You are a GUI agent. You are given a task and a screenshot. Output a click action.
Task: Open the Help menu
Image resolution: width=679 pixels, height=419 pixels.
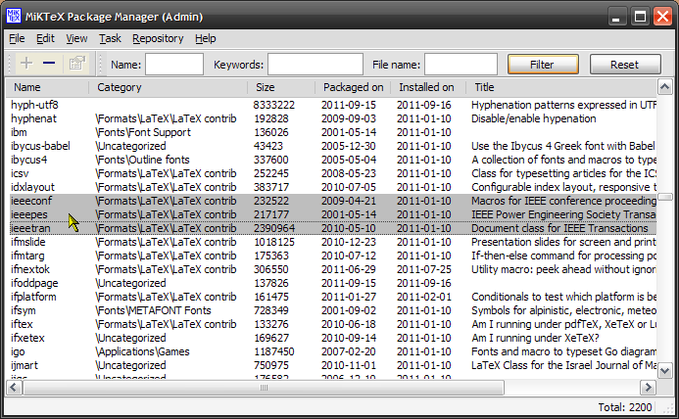[205, 38]
